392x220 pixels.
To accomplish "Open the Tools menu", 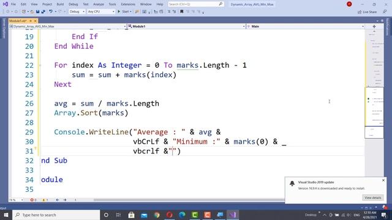I will [112, 4].
